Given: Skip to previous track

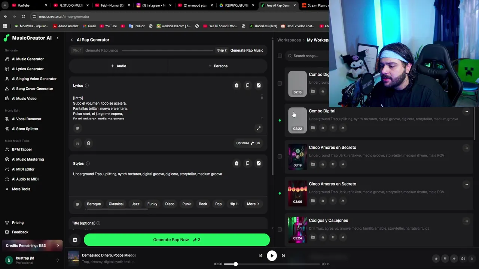Looking at the screenshot, I should (x=260, y=256).
